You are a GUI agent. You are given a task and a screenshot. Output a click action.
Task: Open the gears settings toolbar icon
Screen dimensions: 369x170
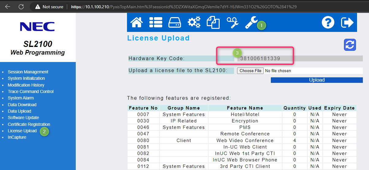[x=194, y=23]
